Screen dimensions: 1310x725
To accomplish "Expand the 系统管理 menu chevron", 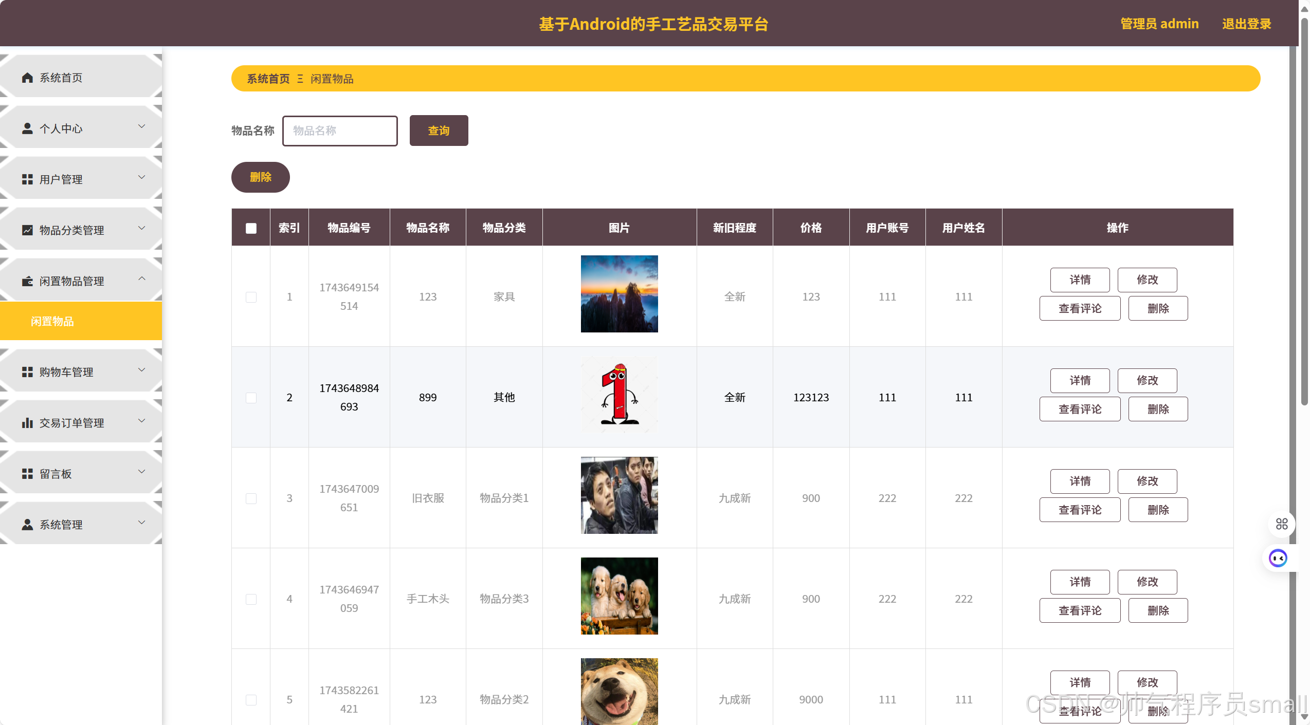I will click(142, 523).
